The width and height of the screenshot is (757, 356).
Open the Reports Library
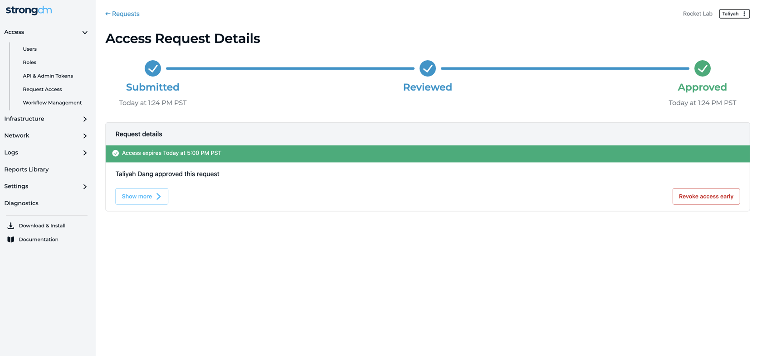tap(26, 169)
